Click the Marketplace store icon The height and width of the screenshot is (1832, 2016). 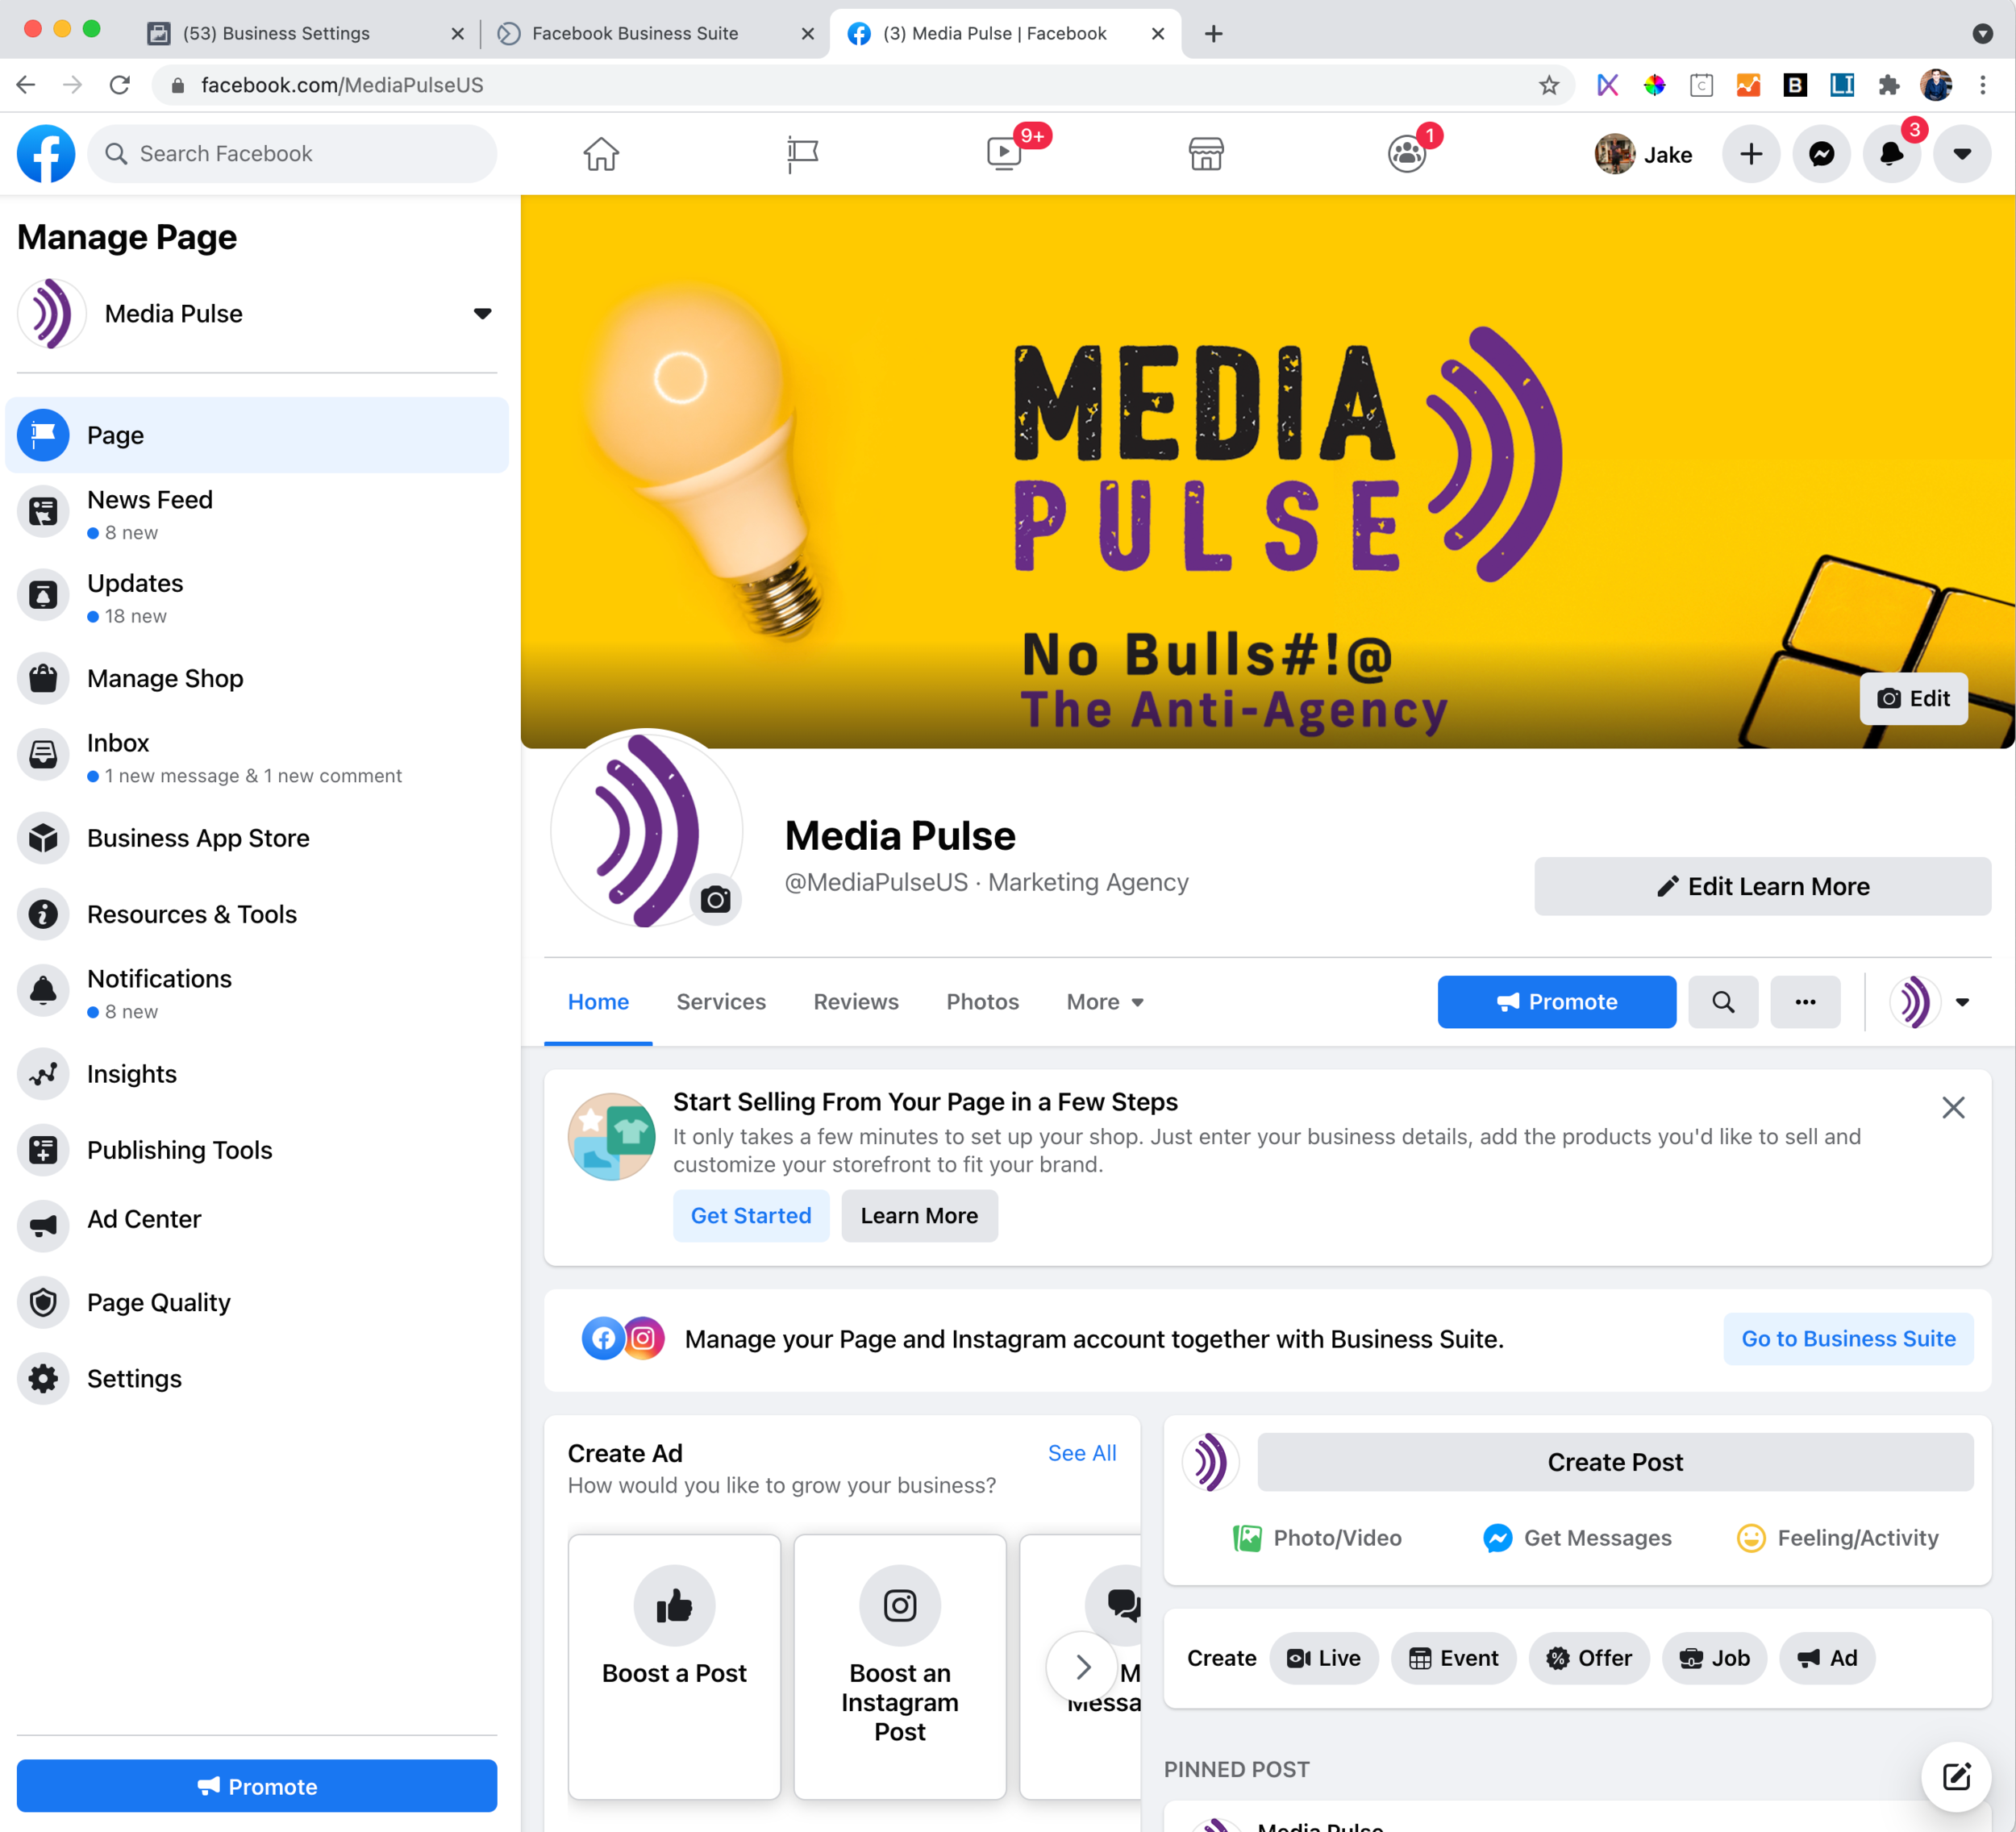tap(1206, 155)
